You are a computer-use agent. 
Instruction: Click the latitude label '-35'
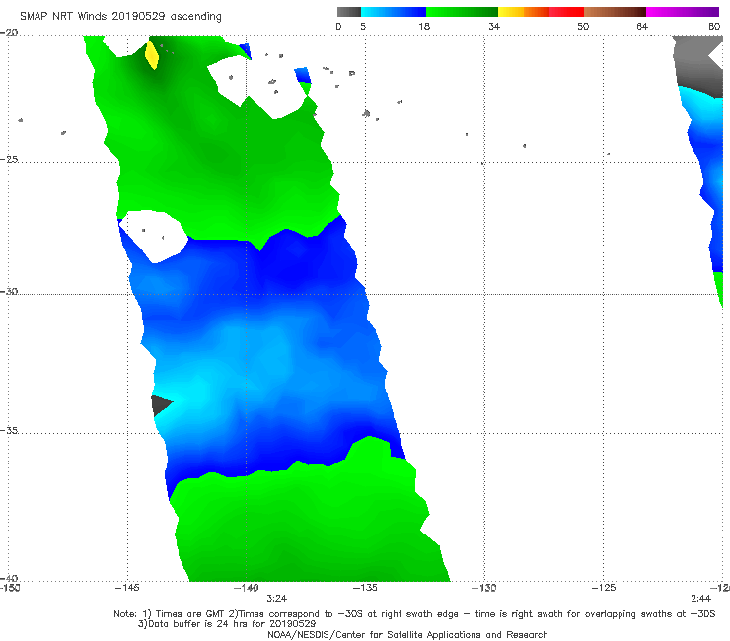point(9,430)
